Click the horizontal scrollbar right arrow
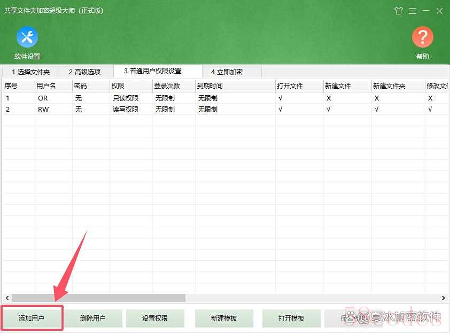The height and width of the screenshot is (333, 450). pos(444,298)
